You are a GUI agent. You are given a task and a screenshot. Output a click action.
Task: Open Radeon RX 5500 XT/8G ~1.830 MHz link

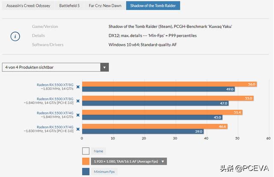55,85
